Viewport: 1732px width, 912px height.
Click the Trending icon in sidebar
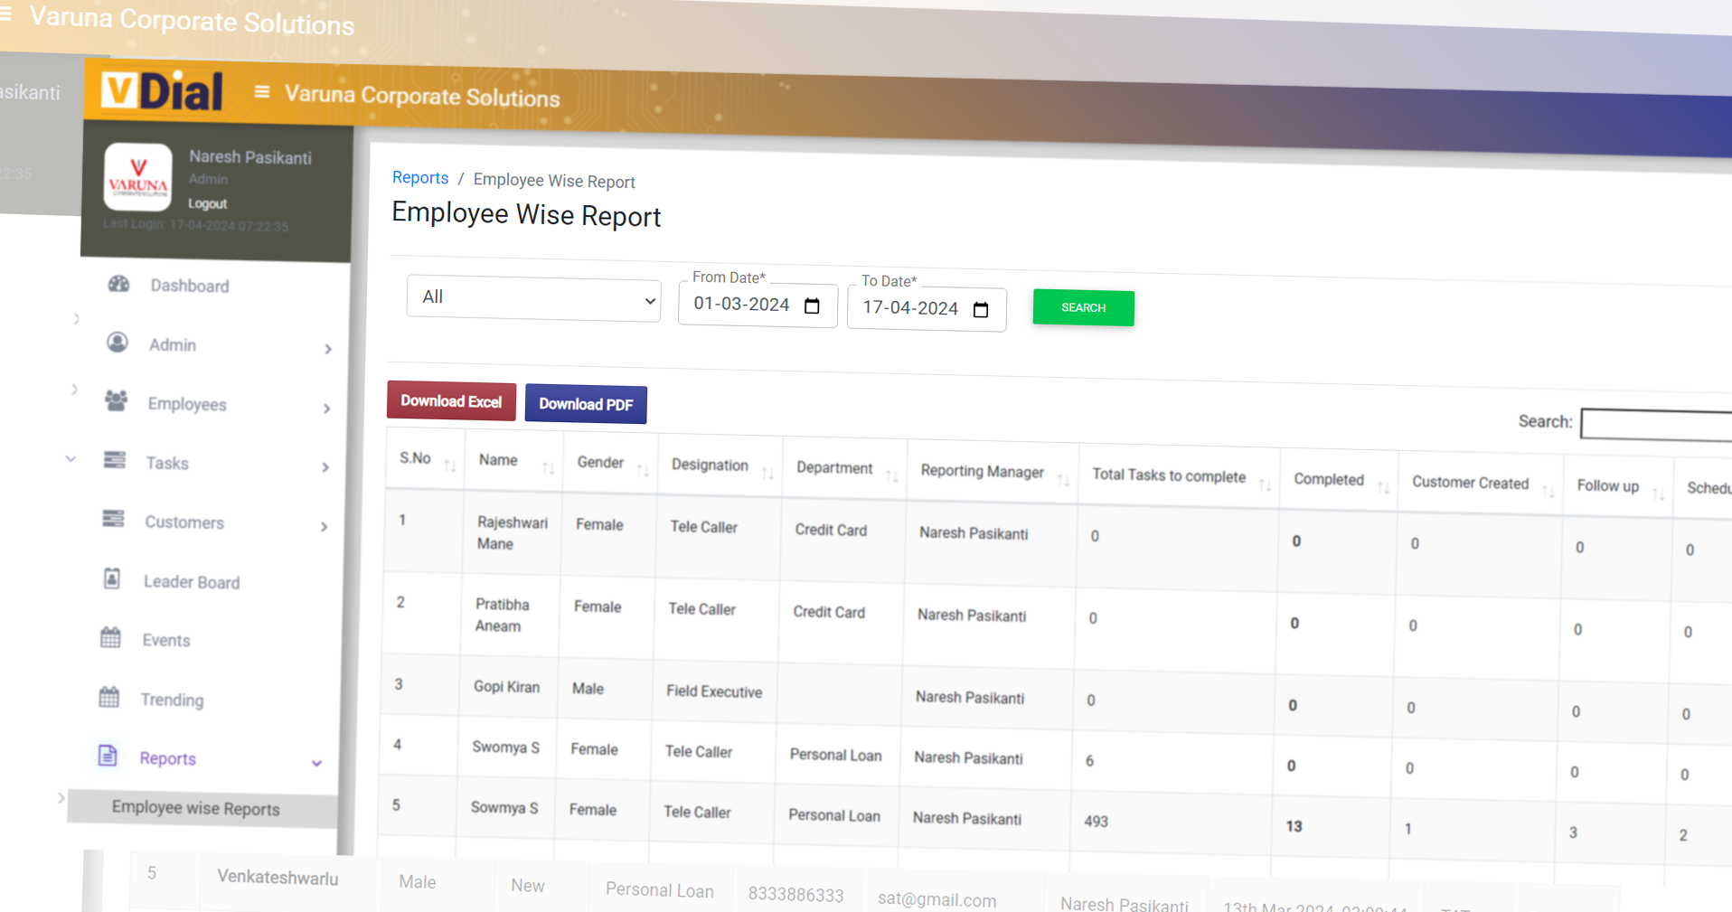click(109, 698)
